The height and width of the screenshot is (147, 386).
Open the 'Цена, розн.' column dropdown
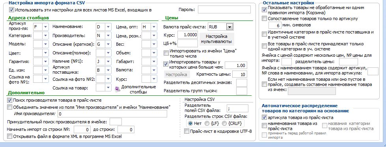tap(154, 36)
